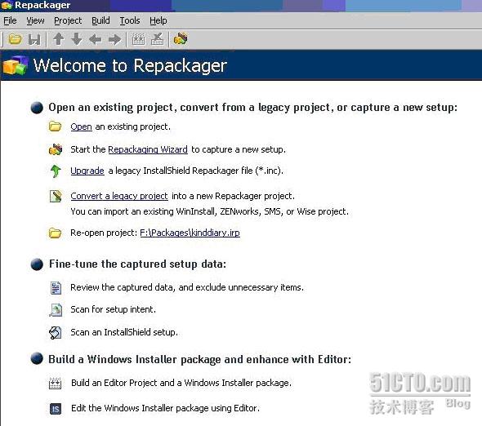This screenshot has width=482, height=426.
Task: Click the left arrow toolbar icon
Action: [x=96, y=39]
